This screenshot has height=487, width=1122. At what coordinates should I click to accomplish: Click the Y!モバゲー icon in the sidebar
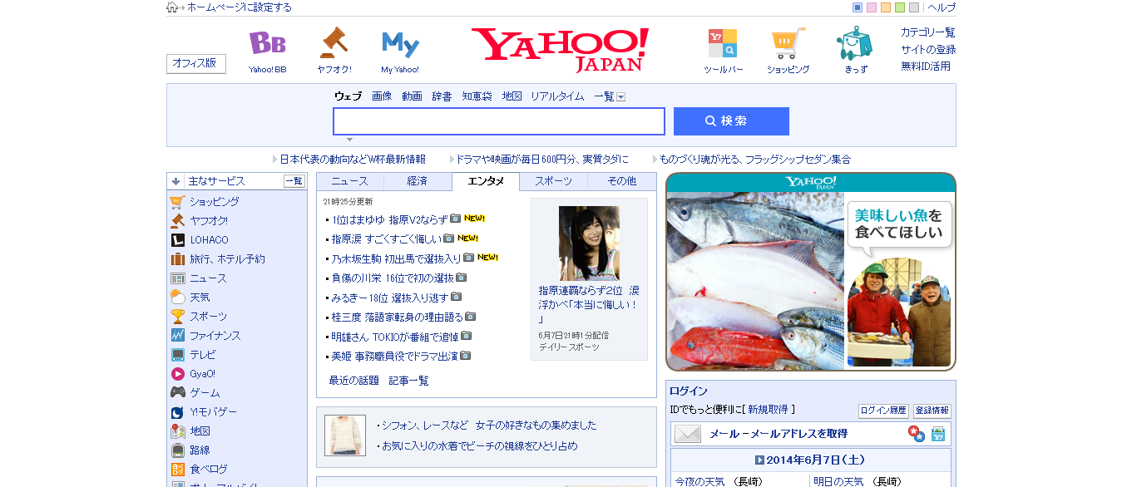[x=177, y=412]
